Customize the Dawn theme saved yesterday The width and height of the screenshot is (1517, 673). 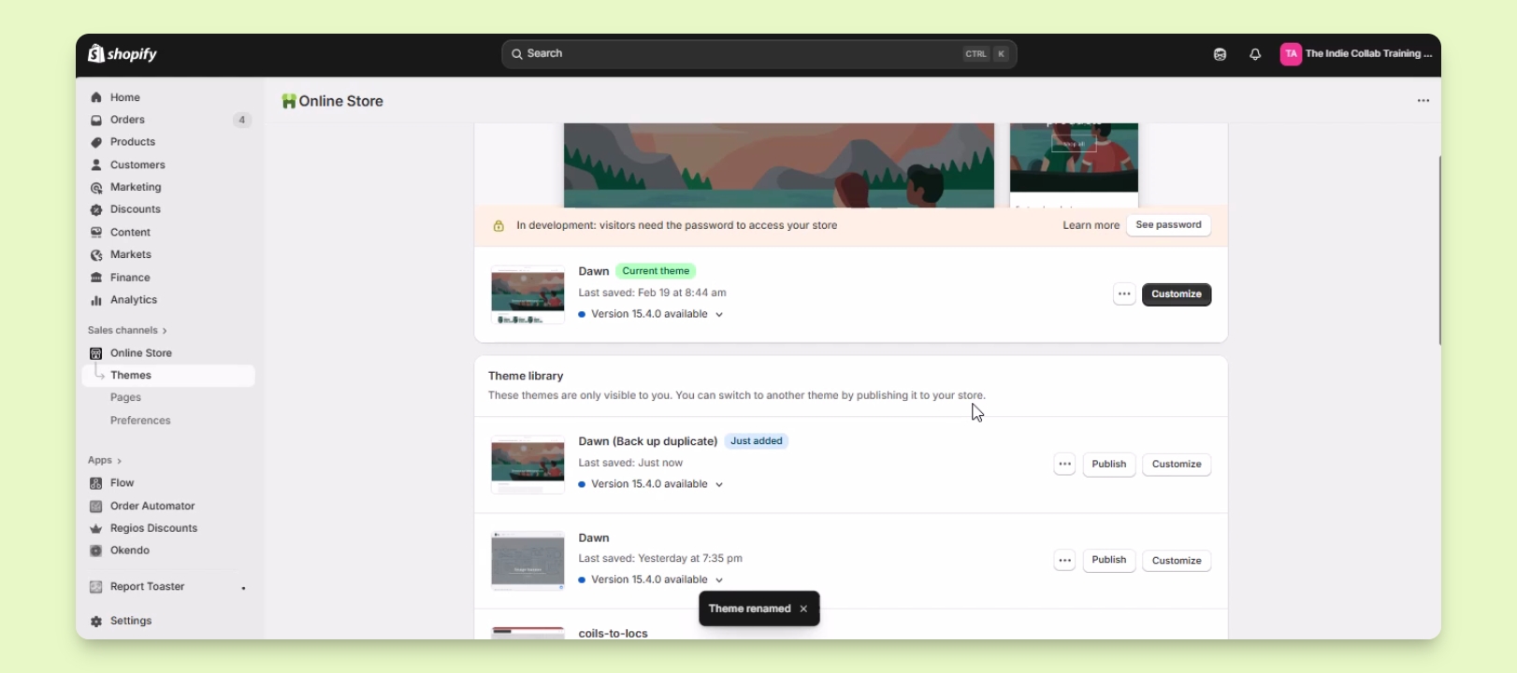pos(1177,561)
